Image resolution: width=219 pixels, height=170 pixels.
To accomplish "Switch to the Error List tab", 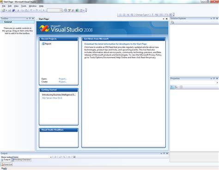I will [6, 164].
